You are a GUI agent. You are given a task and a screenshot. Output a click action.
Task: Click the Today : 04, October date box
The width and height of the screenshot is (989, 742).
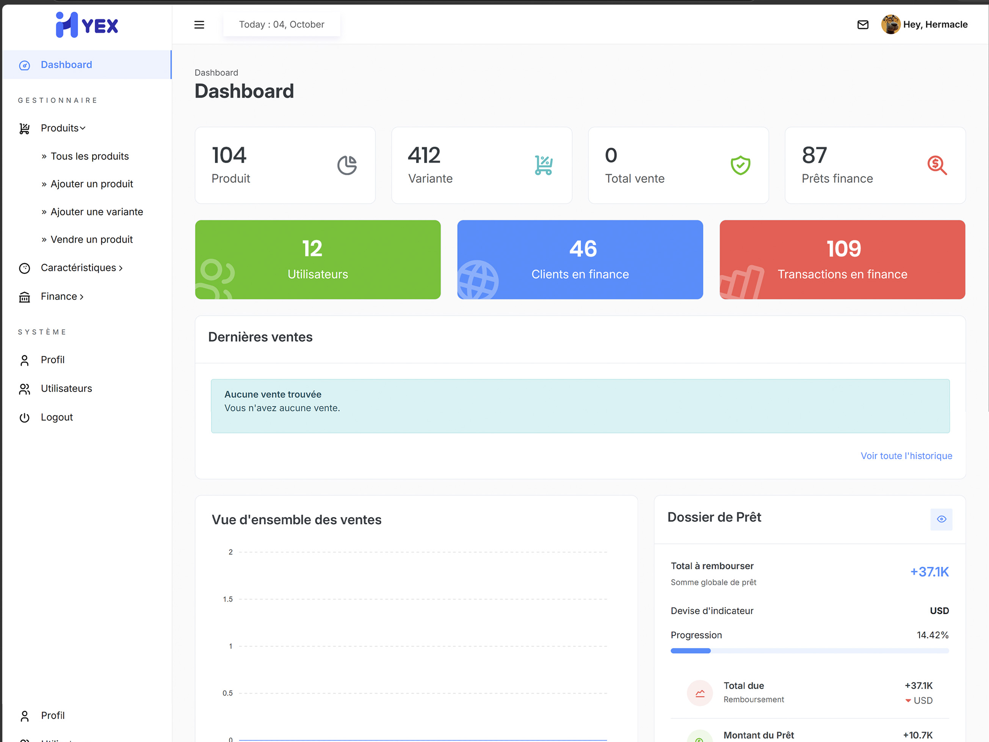tap(282, 25)
